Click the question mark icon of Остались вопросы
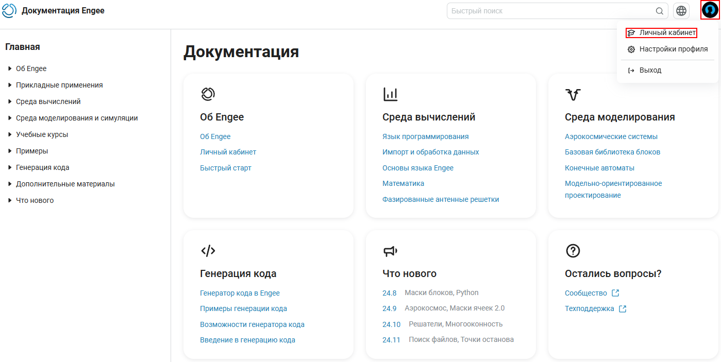This screenshot has height=362, width=721. [x=573, y=251]
